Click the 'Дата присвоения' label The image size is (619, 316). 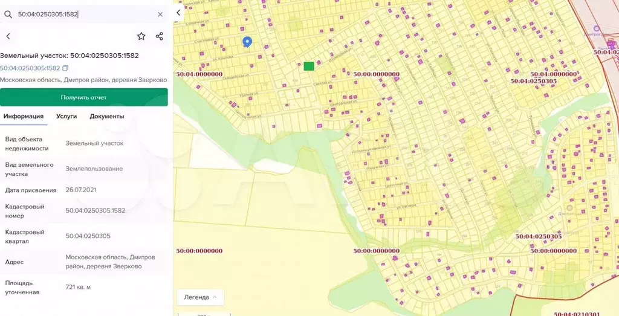point(31,190)
